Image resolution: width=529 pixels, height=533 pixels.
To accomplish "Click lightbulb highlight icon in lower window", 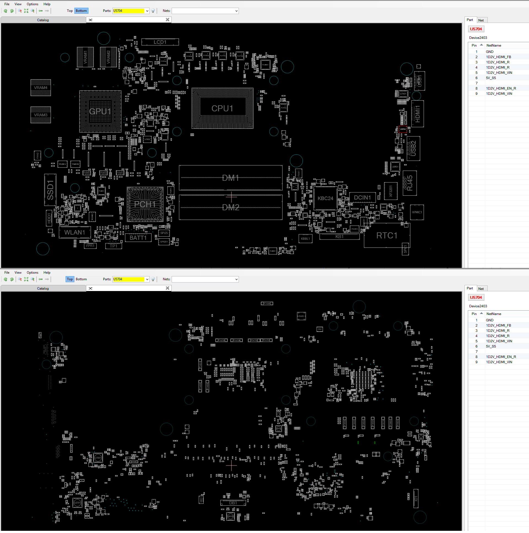I will [x=153, y=279].
